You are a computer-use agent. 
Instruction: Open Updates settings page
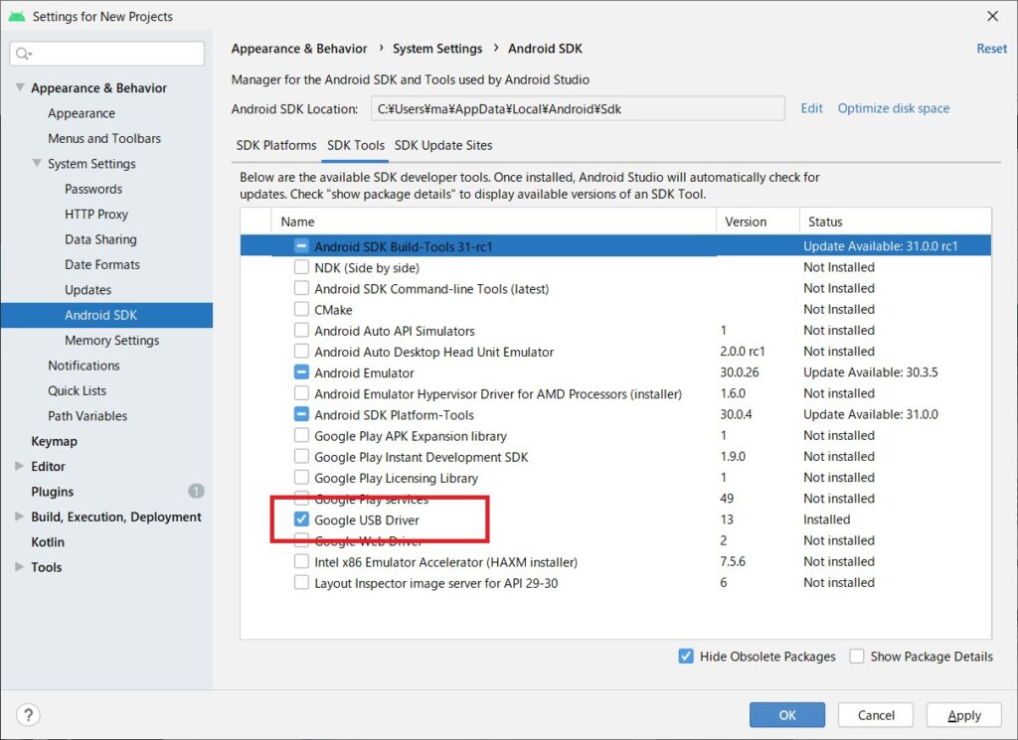tap(87, 290)
